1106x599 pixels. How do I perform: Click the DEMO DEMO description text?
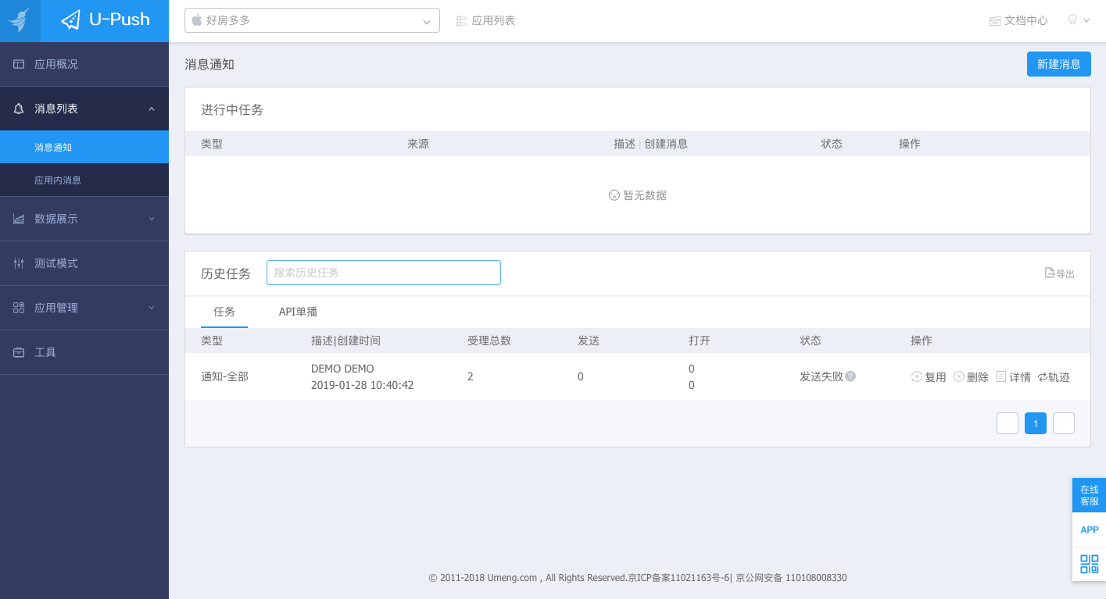tap(342, 369)
